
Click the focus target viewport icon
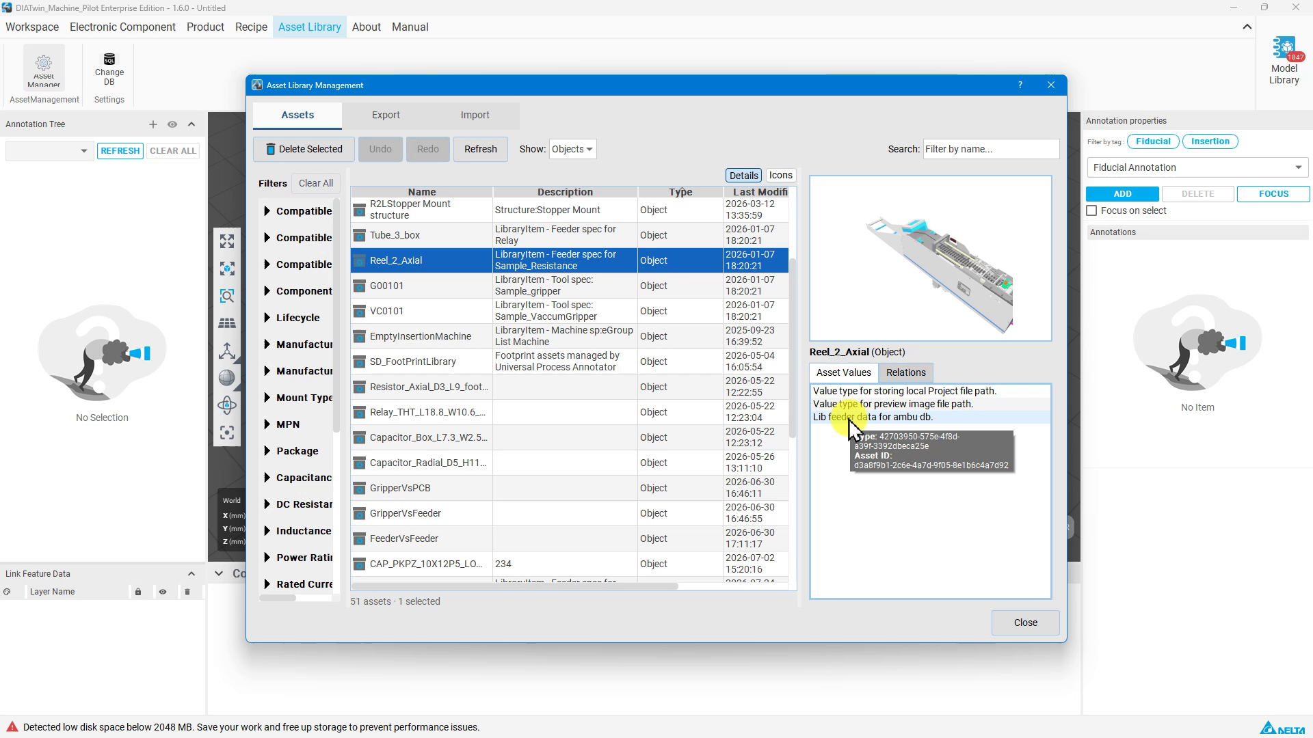click(x=227, y=433)
